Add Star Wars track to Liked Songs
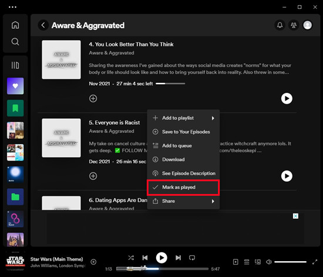323x277 pixels. tap(93, 262)
